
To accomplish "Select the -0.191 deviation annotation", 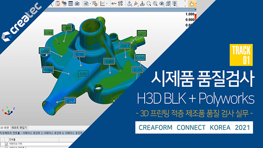I will click(70, 101).
